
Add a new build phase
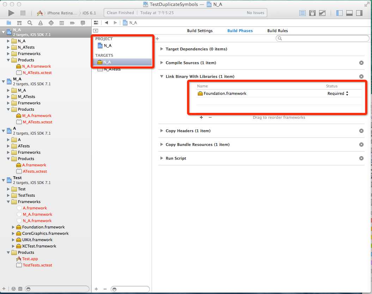[x=157, y=38]
